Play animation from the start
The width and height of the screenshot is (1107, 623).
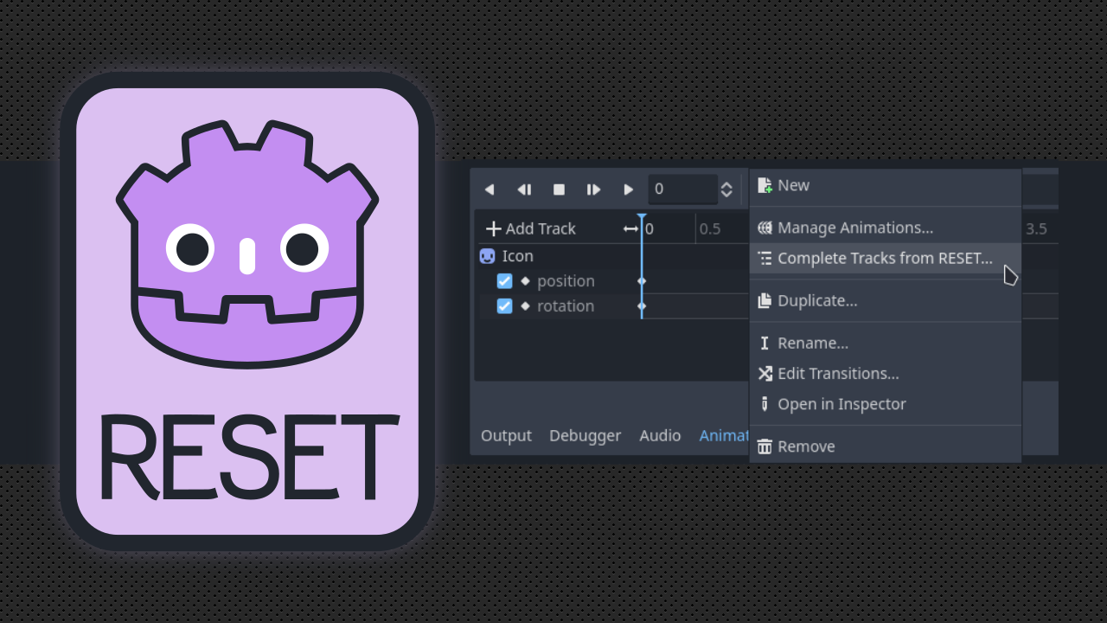coord(593,189)
